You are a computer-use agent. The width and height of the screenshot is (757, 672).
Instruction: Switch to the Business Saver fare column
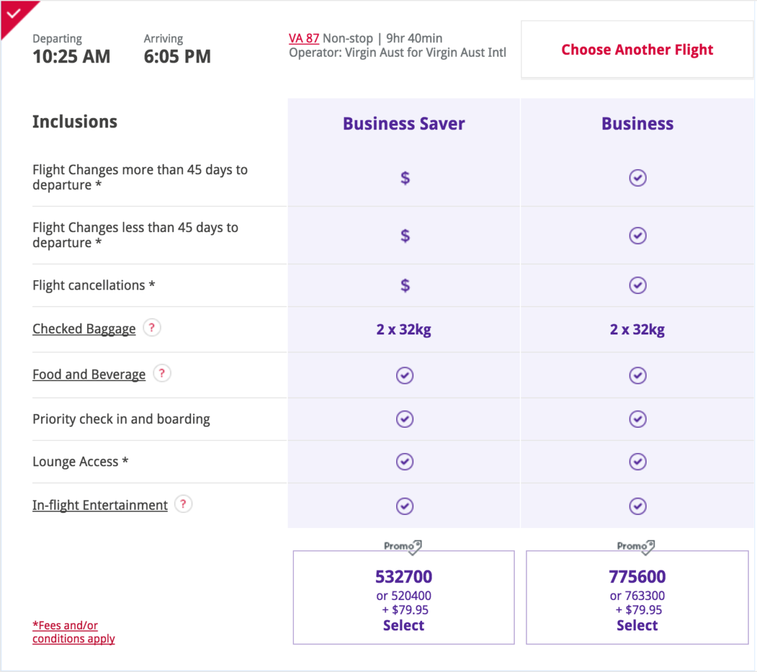(x=403, y=124)
